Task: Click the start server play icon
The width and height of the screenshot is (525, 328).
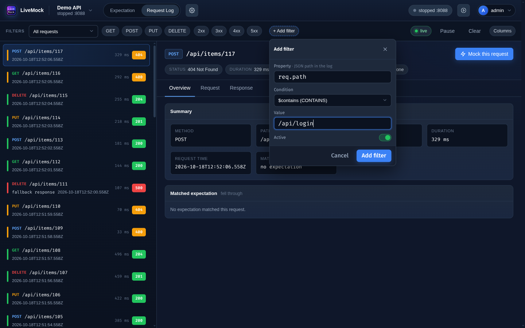Action: pyautogui.click(x=463, y=11)
